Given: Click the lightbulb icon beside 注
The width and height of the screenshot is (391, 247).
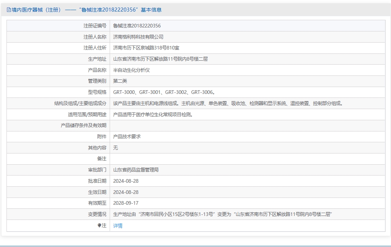Looking at the screenshot, I should tap(99, 226).
